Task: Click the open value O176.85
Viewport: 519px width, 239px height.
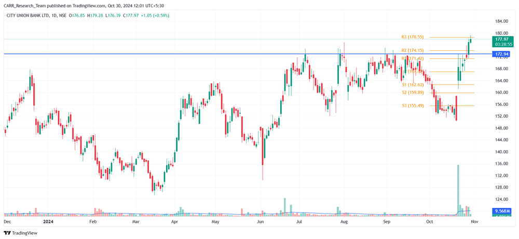Action: click(x=76, y=16)
